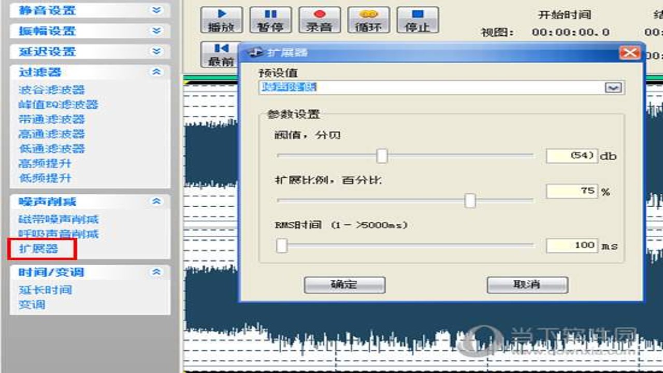Jump to the start with 最前
663x373 pixels.
click(221, 54)
